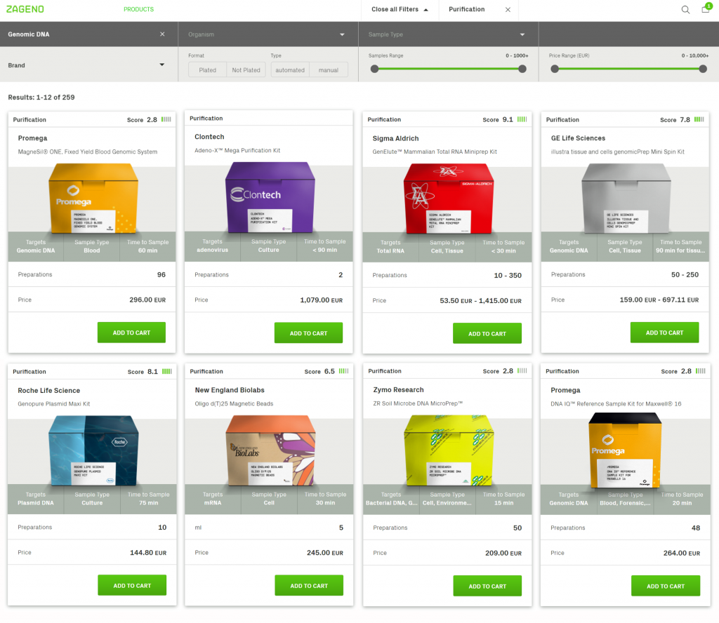
Task: Click the Close all Filters label
Action: 395,9
